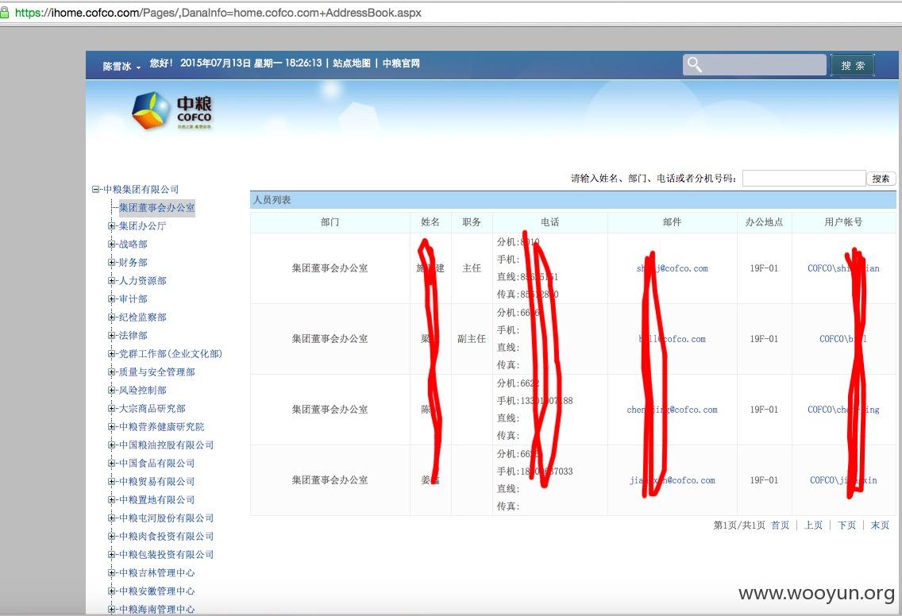The image size is (902, 616).
Task: Select 中粮吉林管理中心 in the tree
Action: (156, 573)
